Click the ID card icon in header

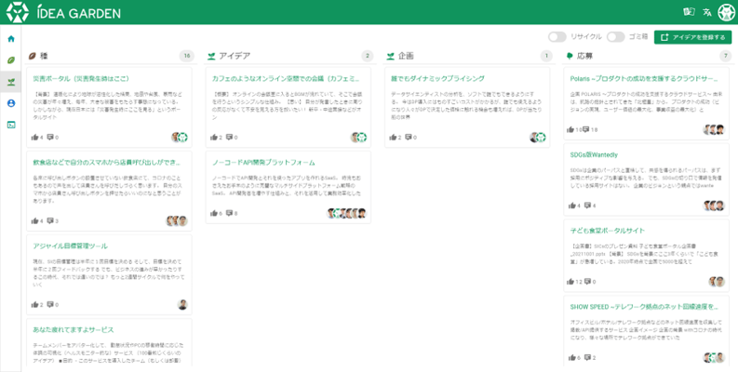pos(689,12)
